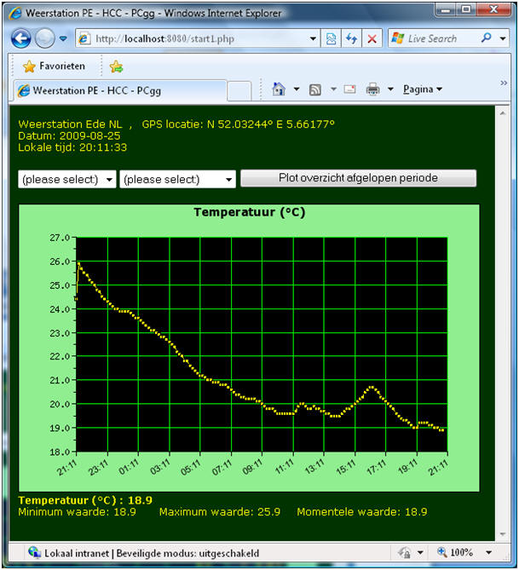Click the Forward navigation arrow button
519x570 pixels.
tap(45, 38)
